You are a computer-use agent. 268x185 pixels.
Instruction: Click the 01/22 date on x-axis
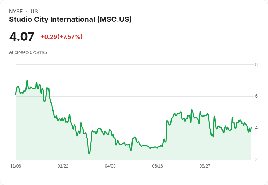click(x=63, y=166)
